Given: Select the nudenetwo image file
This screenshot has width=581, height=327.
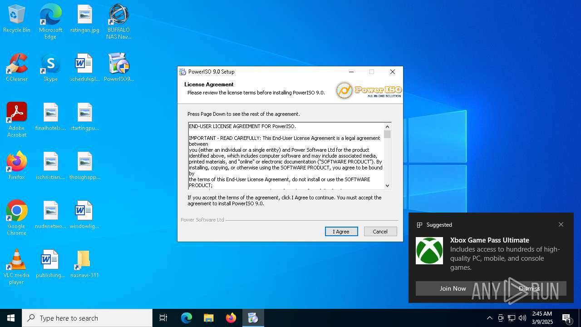Looking at the screenshot, I should (x=50, y=215).
